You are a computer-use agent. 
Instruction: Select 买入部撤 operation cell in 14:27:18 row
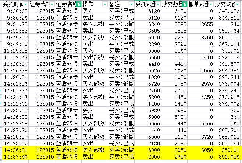[x=95, y=124]
